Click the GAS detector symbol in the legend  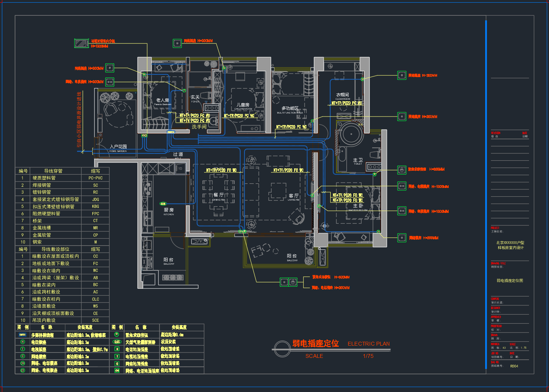117,342
